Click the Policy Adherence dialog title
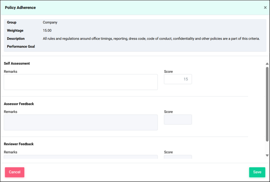Screen dimensions: 270x182 [x=20, y=8]
